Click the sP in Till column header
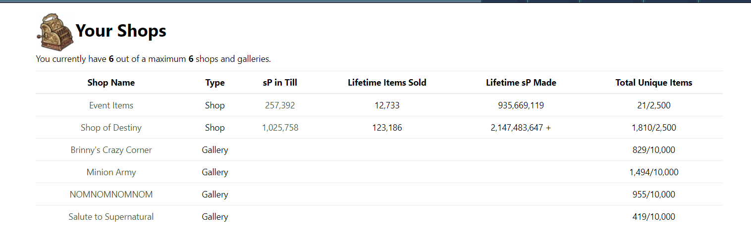Viewport: 751px width, 245px height. (x=280, y=83)
